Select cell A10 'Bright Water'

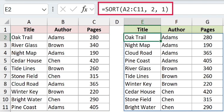(x=29, y=99)
